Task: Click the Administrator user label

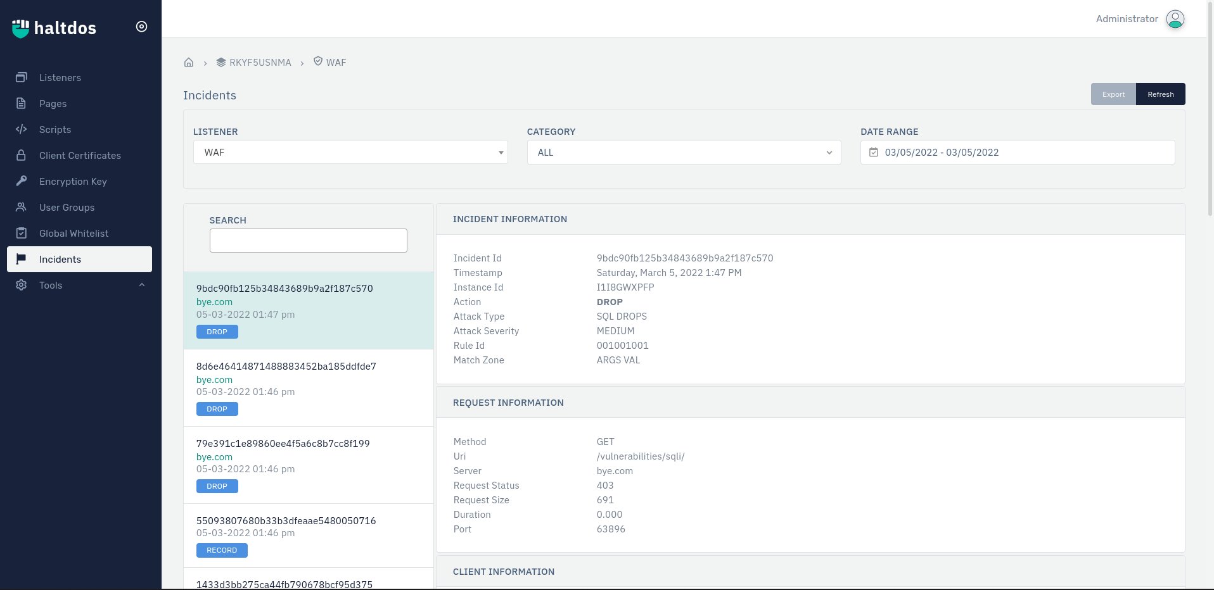Action: [x=1127, y=19]
